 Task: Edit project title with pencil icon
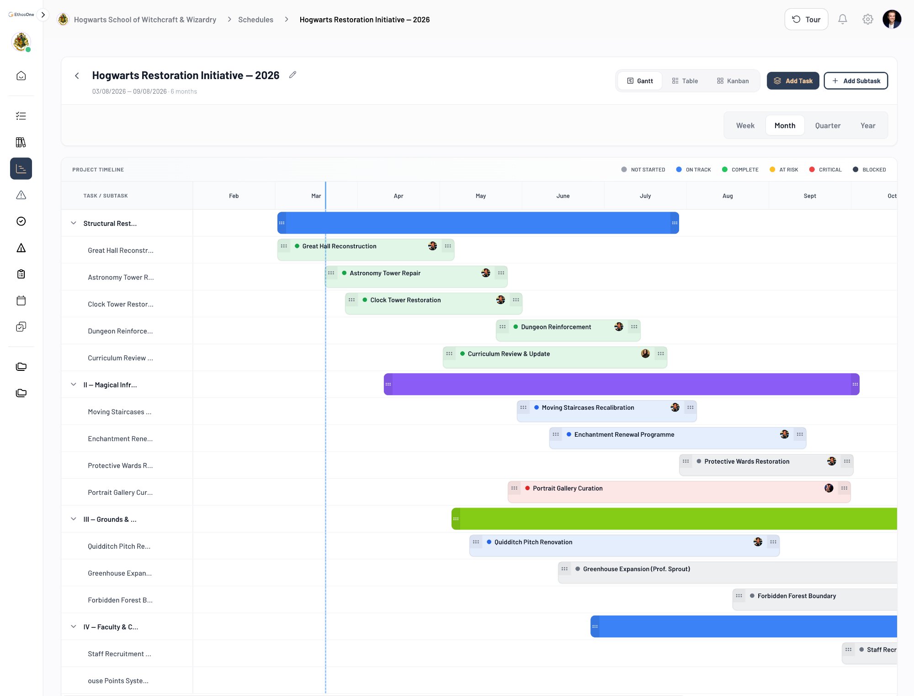coord(293,75)
